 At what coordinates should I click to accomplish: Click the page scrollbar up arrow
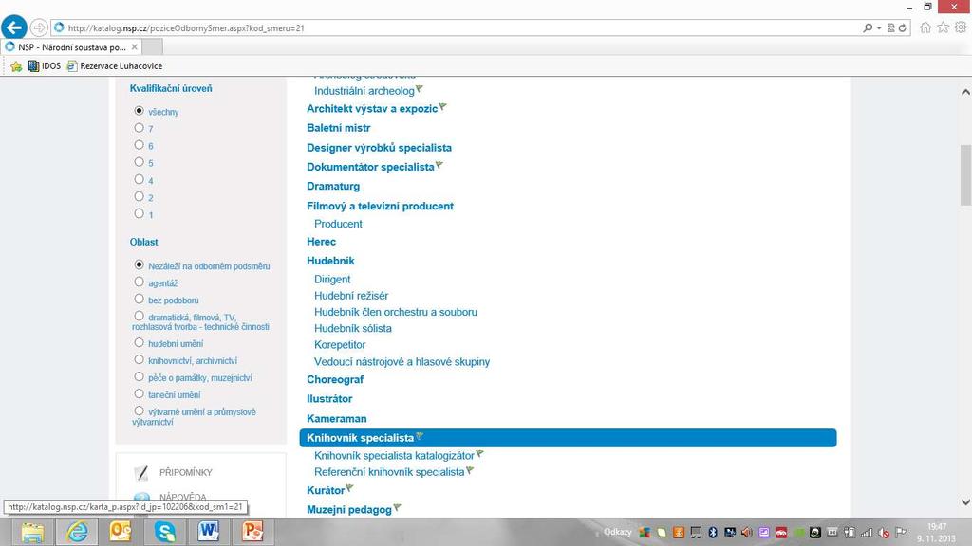click(x=965, y=92)
